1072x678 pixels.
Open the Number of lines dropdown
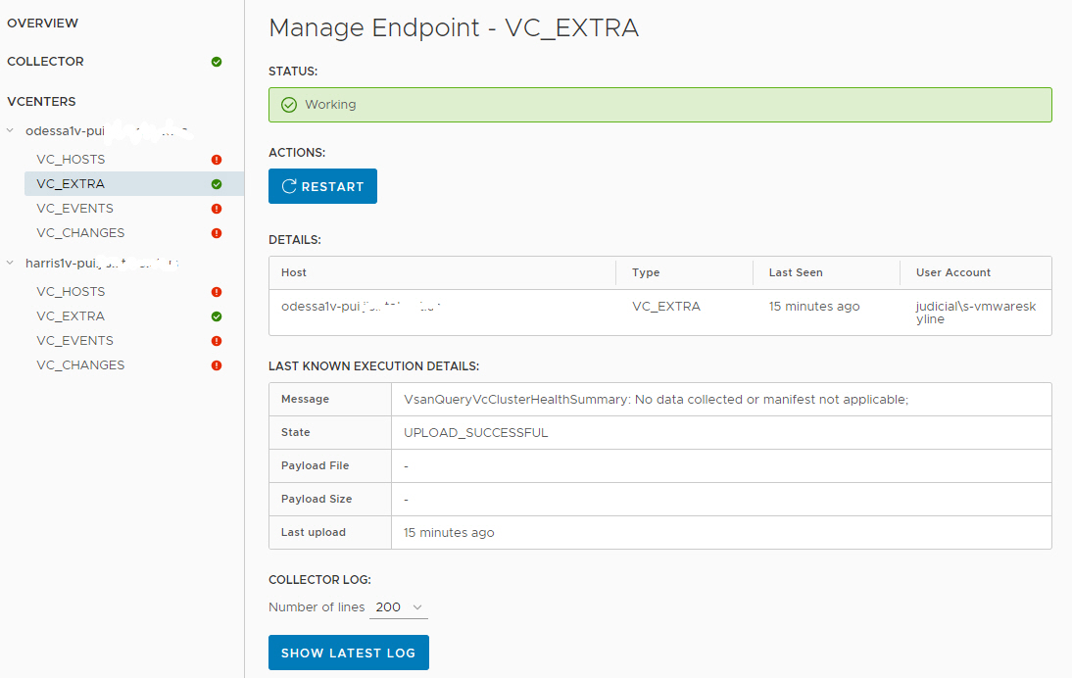[397, 606]
